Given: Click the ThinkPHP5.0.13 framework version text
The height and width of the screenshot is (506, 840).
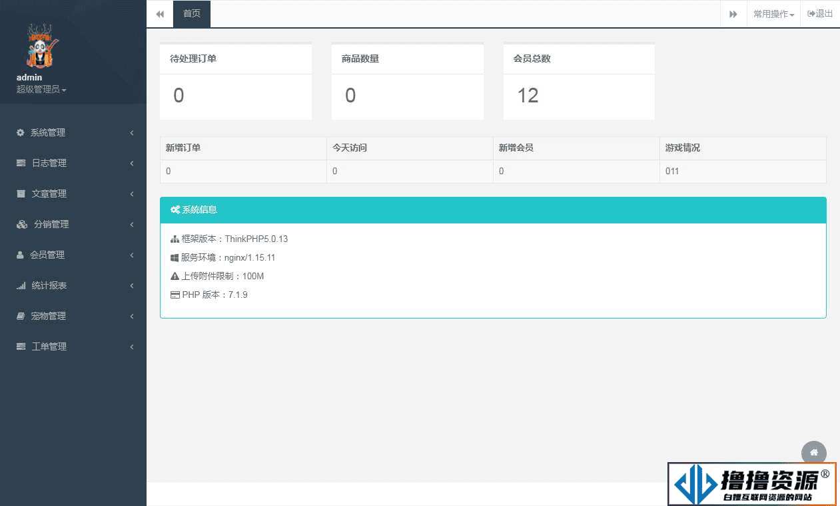Looking at the screenshot, I should (x=256, y=239).
